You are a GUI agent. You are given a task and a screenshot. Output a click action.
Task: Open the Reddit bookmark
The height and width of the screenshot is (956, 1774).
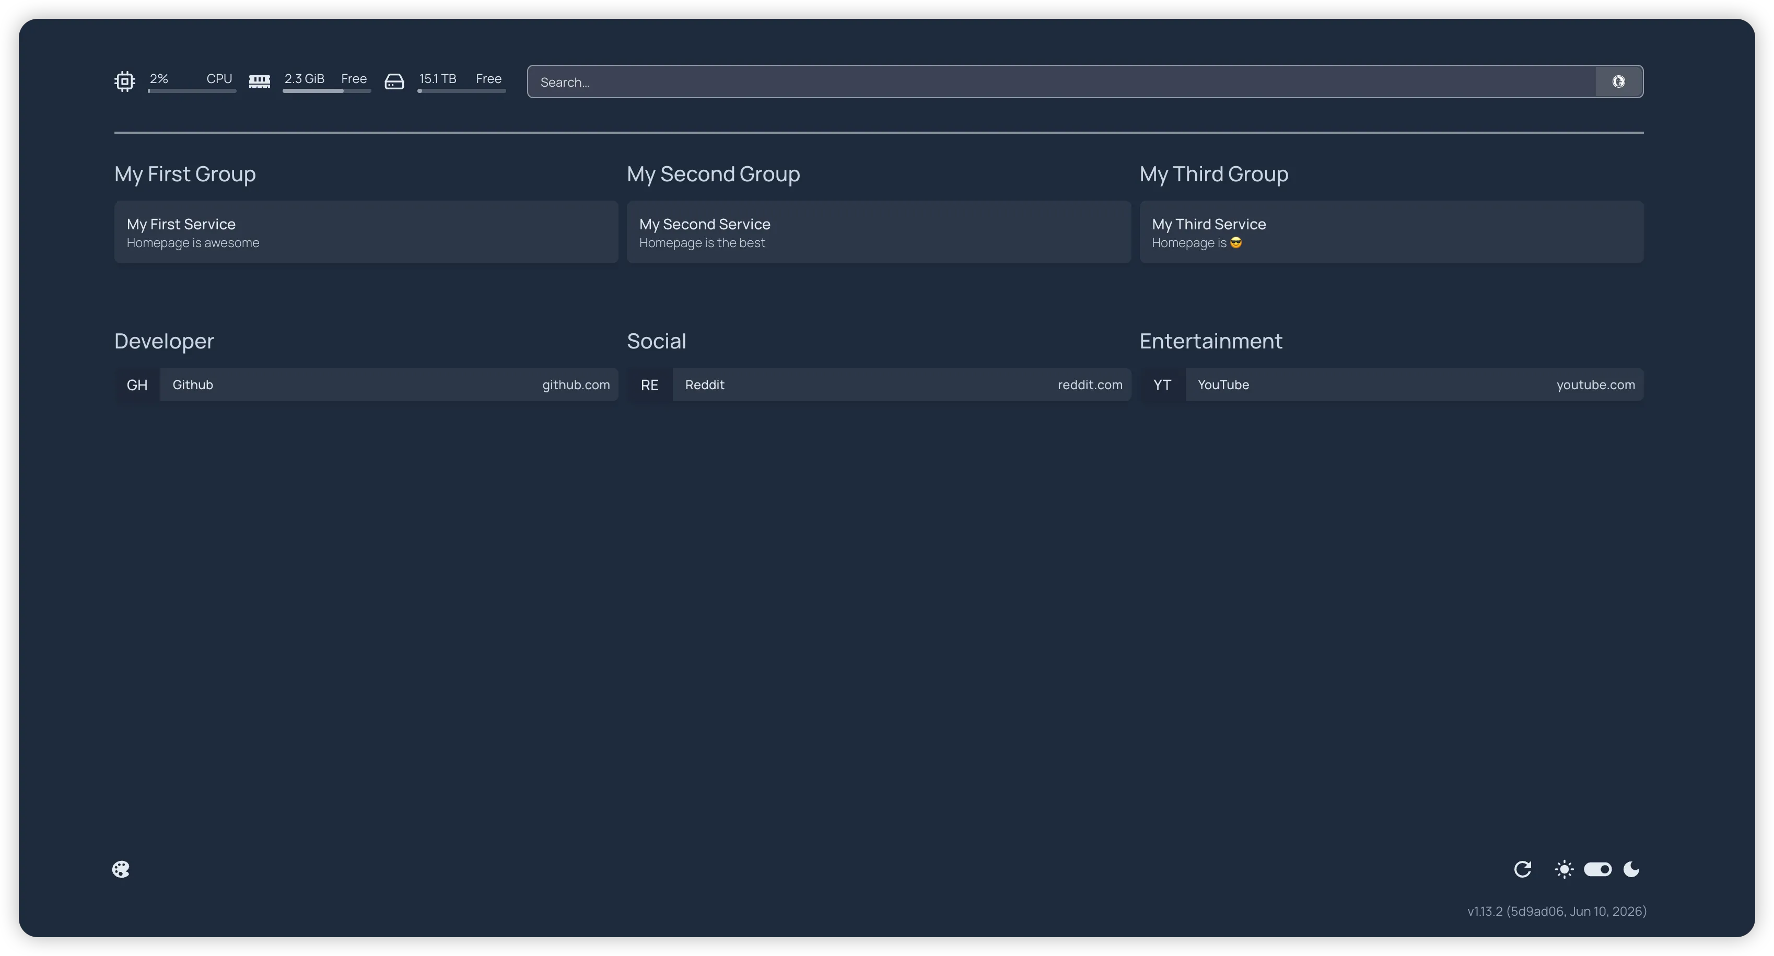point(879,384)
